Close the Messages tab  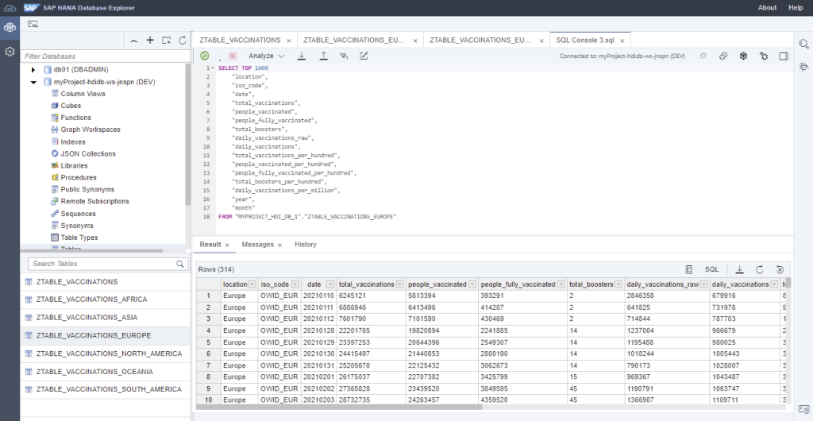coord(280,245)
